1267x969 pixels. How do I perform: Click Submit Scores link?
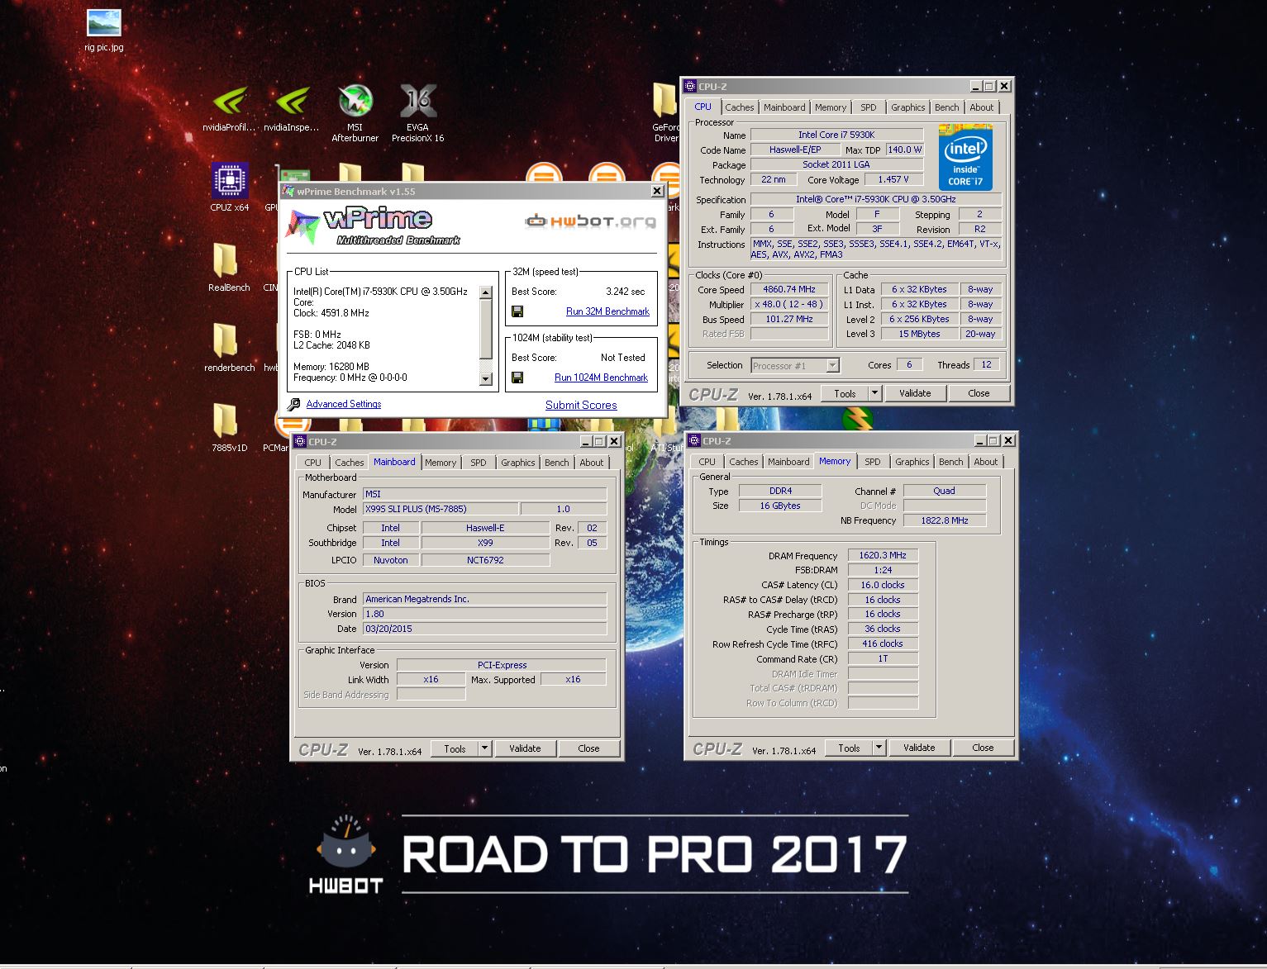tap(581, 405)
